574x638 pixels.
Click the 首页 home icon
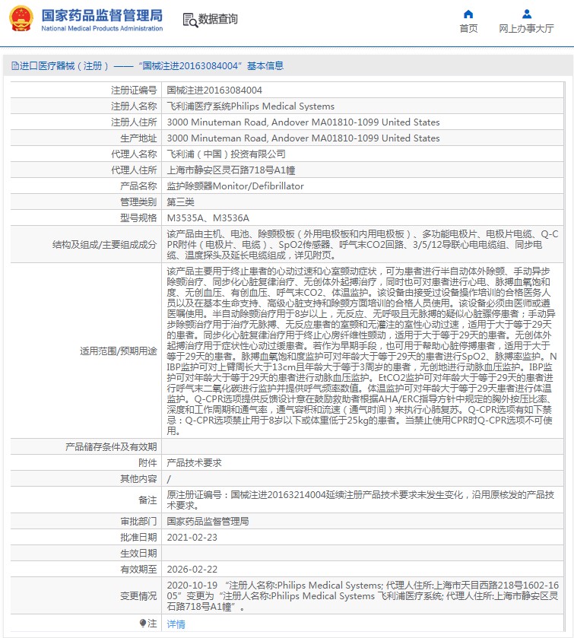(468, 14)
